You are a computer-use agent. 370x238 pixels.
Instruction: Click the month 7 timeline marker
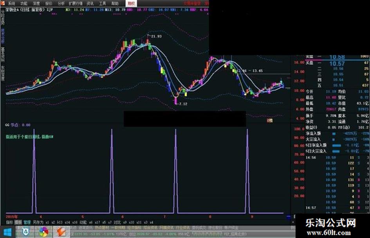click(164, 217)
